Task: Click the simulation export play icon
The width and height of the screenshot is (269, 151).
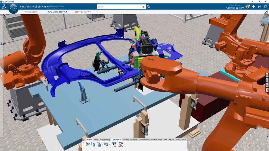Action: (114, 145)
